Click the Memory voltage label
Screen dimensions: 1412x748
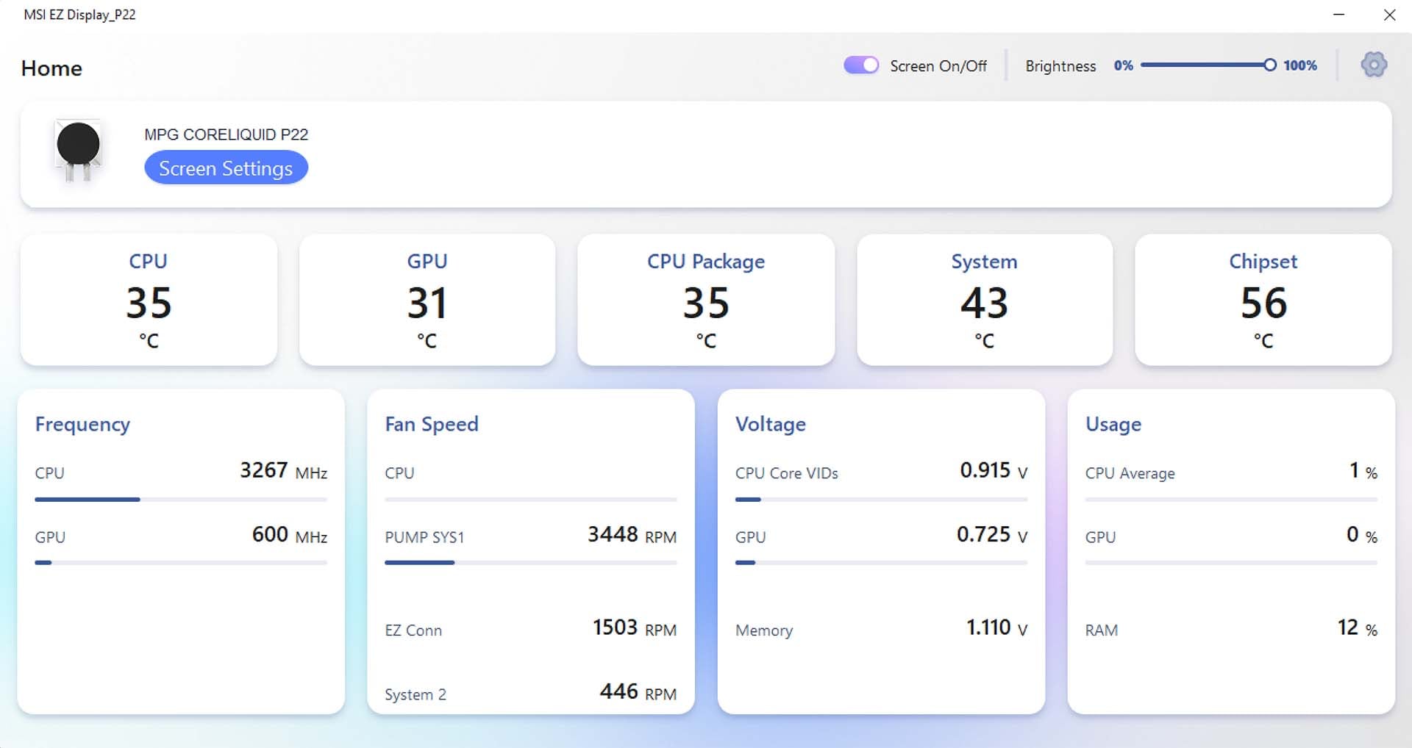click(764, 630)
